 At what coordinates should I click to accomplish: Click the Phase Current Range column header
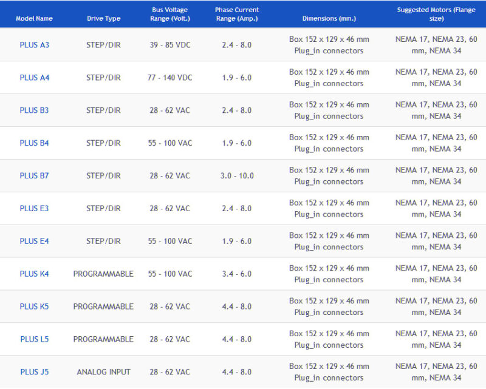coord(237,14)
